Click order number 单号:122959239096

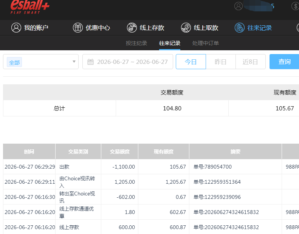coord(217,197)
